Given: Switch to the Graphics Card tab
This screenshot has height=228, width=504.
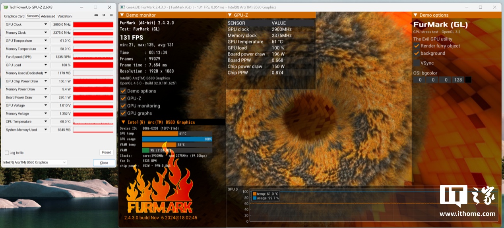Looking at the screenshot, I should pos(14,16).
